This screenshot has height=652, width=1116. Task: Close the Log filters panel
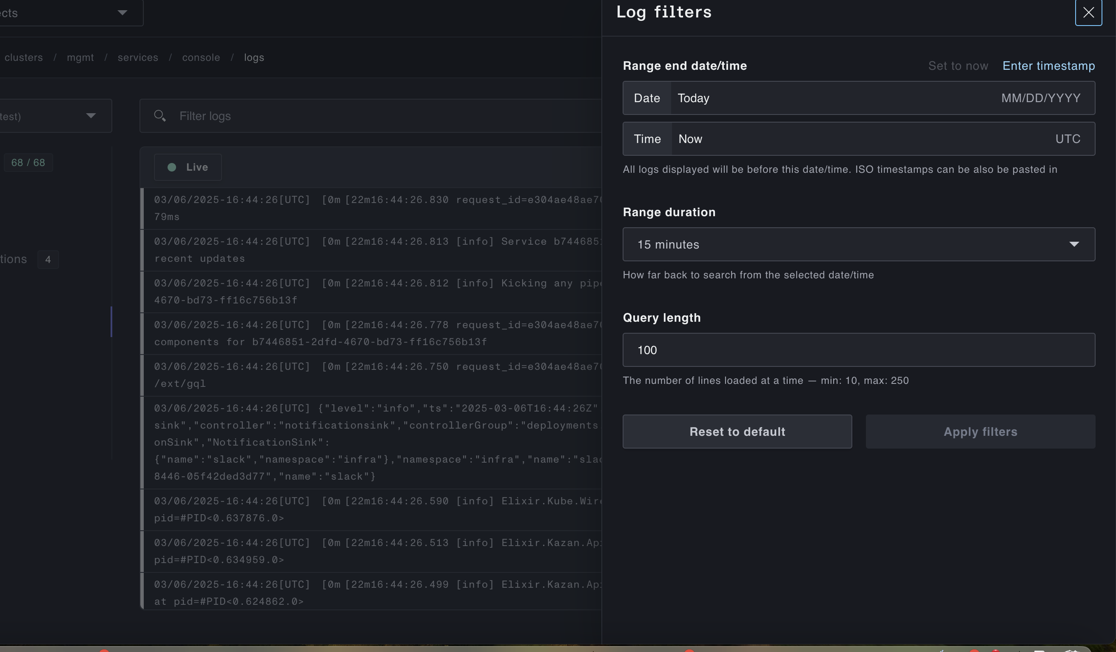point(1088,12)
